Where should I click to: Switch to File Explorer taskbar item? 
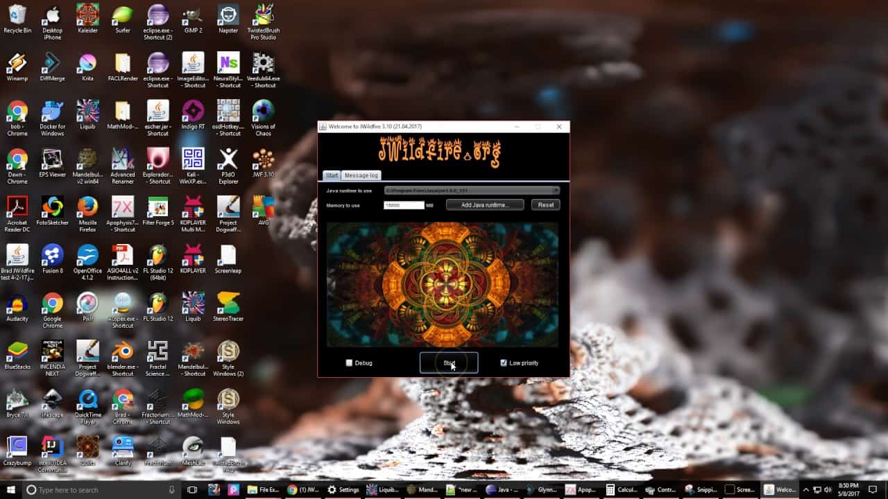point(263,489)
